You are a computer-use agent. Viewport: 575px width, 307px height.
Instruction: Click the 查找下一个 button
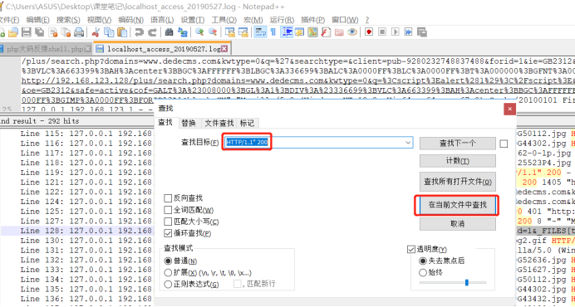(458, 144)
